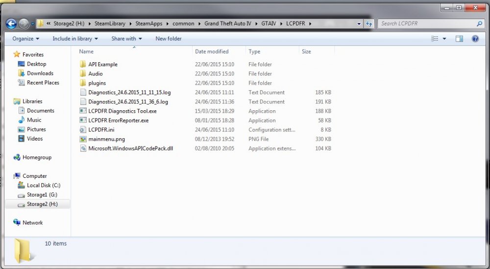Select Libraries in the navigation pane

point(32,101)
